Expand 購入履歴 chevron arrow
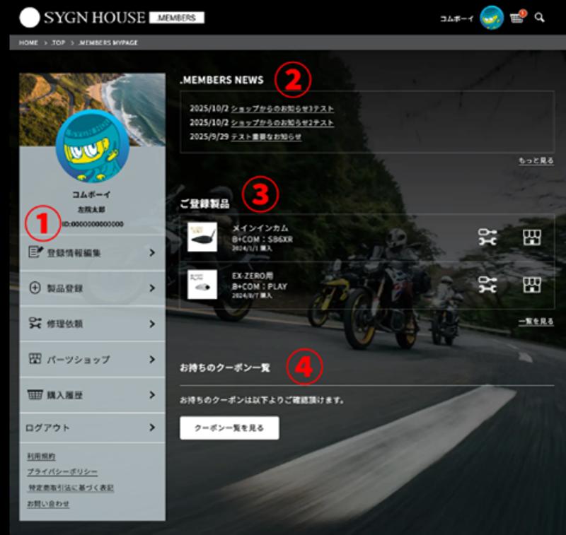The image size is (566, 535). pyautogui.click(x=152, y=395)
